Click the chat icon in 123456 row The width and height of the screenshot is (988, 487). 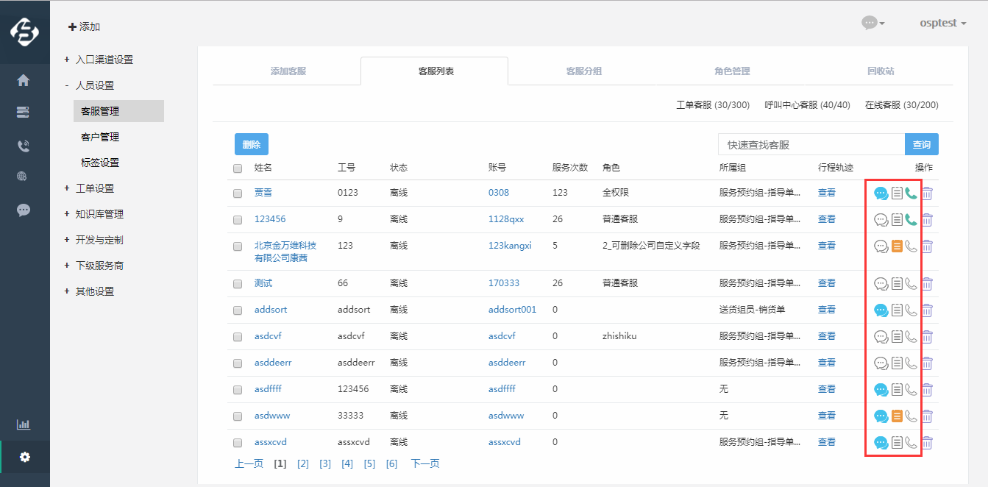pyautogui.click(x=881, y=219)
